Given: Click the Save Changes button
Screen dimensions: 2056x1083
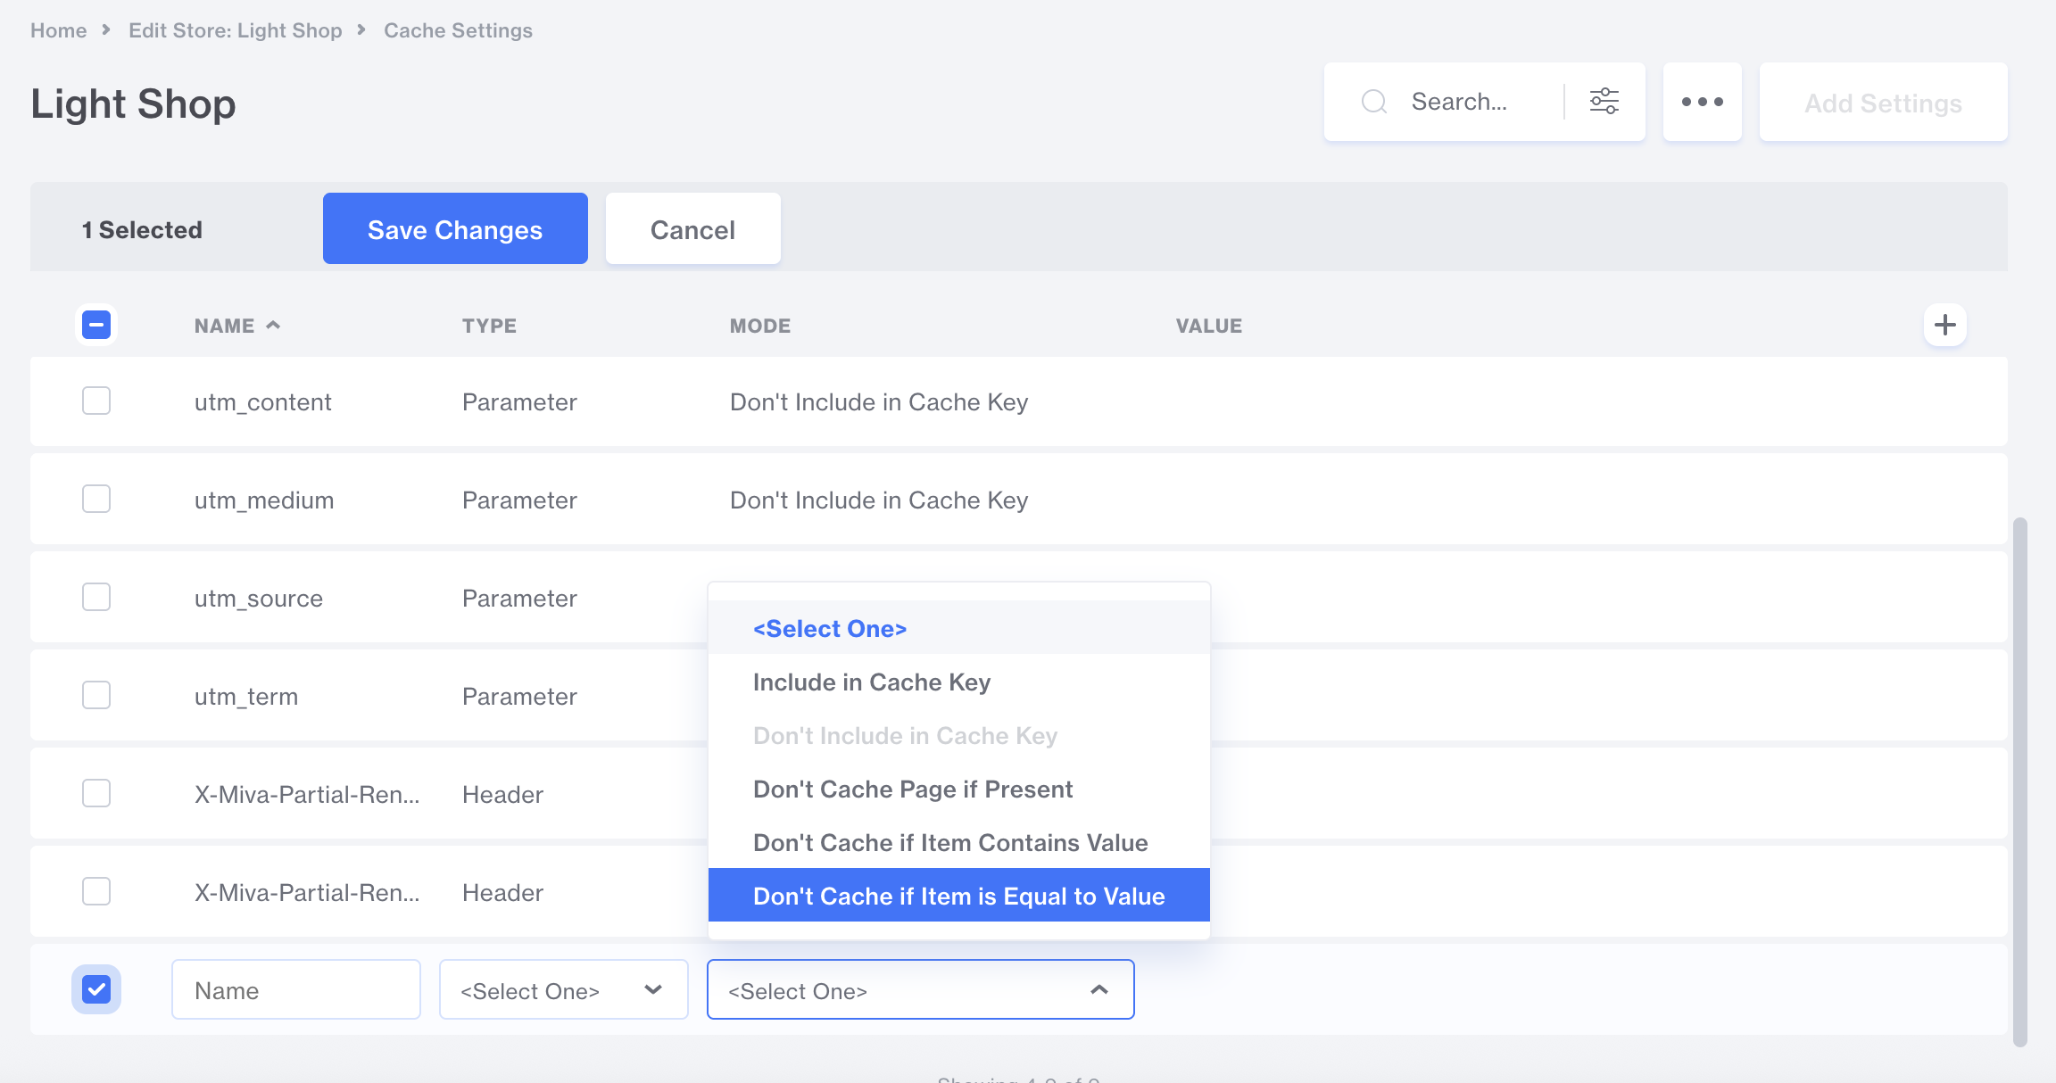Looking at the screenshot, I should pos(455,228).
